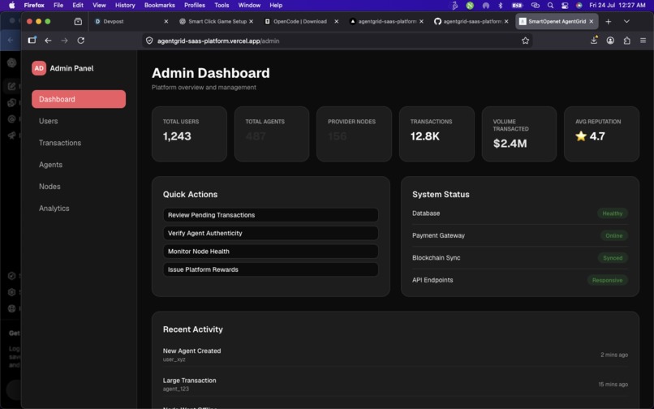Viewport: 654px width, 409px height.
Task: Click Review Pending Transactions
Action: pyautogui.click(x=271, y=215)
